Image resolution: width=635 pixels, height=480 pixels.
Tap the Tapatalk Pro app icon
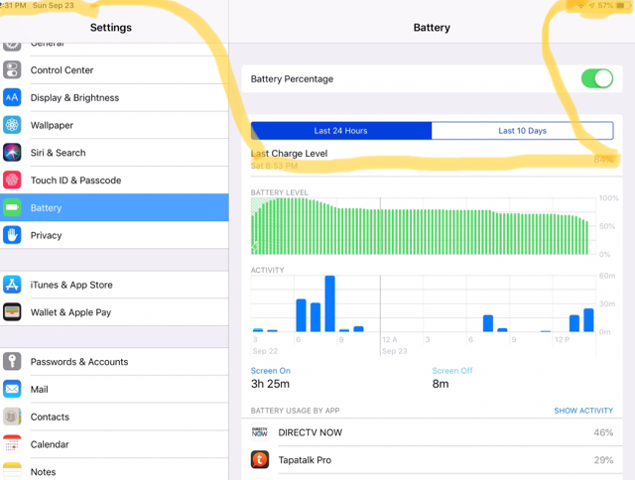[x=260, y=460]
